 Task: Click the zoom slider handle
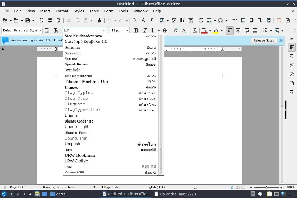point(266,187)
